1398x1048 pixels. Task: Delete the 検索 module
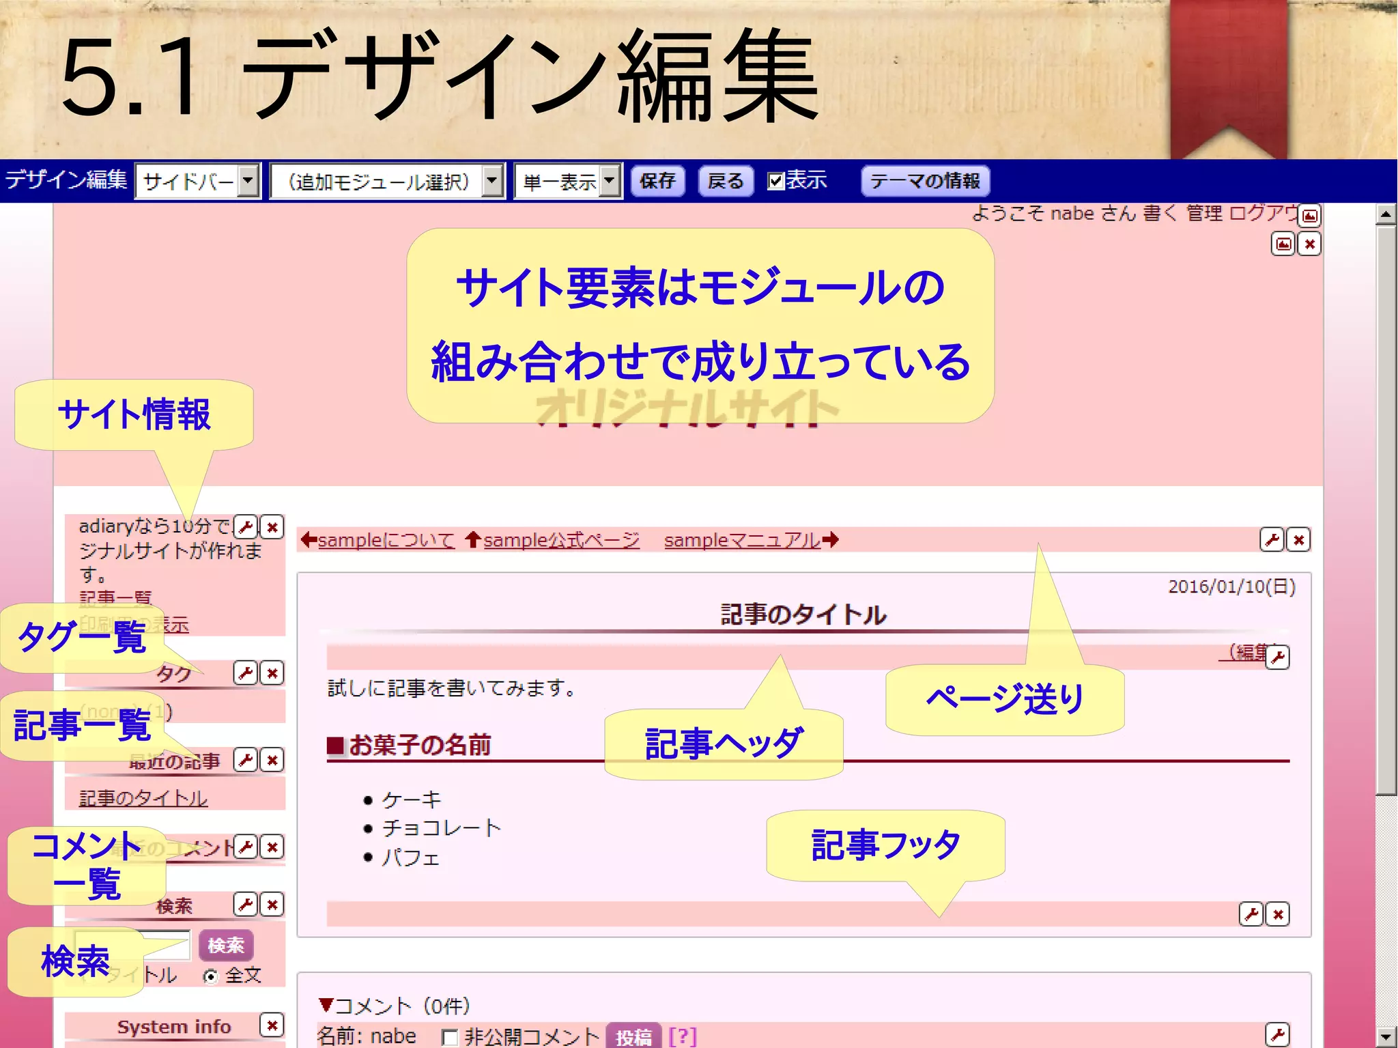point(272,904)
